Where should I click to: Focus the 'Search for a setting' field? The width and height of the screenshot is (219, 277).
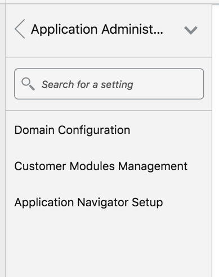point(109,84)
